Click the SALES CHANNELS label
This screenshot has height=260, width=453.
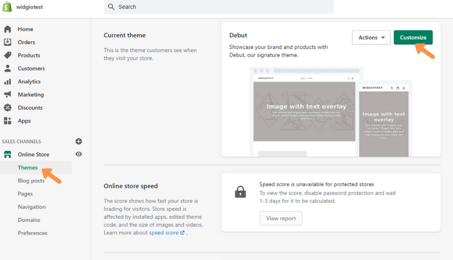[21, 141]
